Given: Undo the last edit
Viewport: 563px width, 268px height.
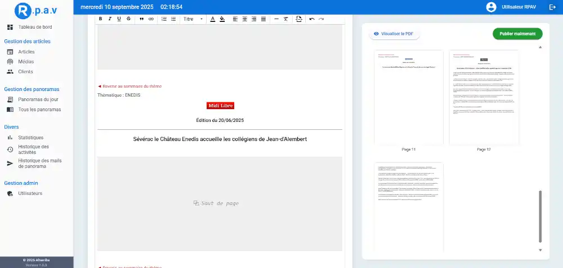Looking at the screenshot, I should 312,19.
